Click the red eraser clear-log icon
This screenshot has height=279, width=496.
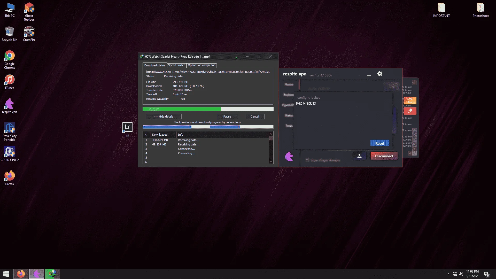pos(410,111)
